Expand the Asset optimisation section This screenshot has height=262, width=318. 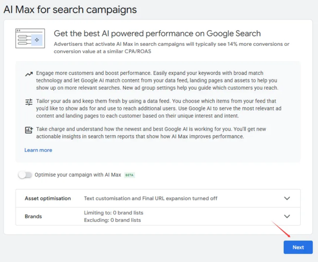pos(287,198)
